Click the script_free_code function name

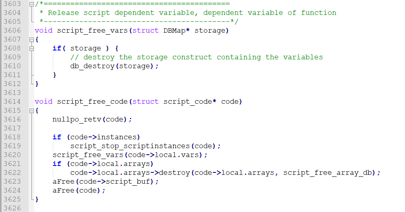pyautogui.click(x=92, y=102)
